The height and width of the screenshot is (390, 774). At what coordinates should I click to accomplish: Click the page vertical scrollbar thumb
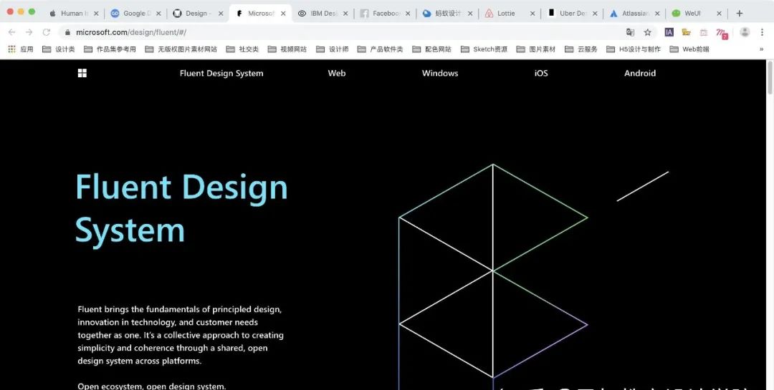[770, 77]
